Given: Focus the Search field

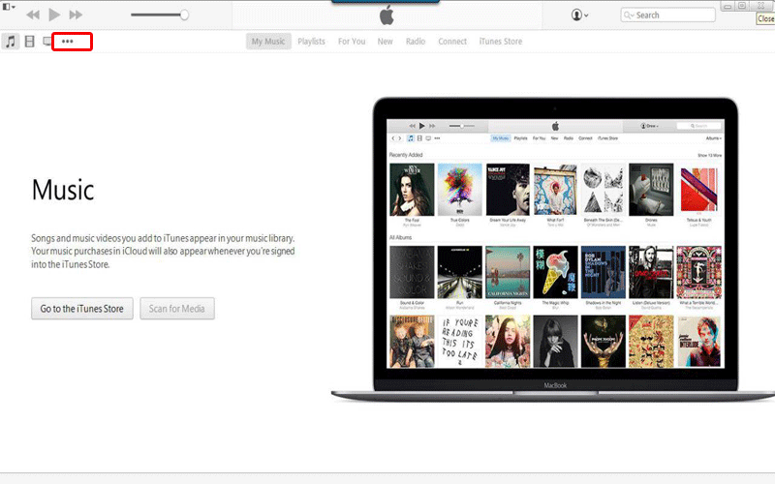Looking at the screenshot, I should click(667, 15).
